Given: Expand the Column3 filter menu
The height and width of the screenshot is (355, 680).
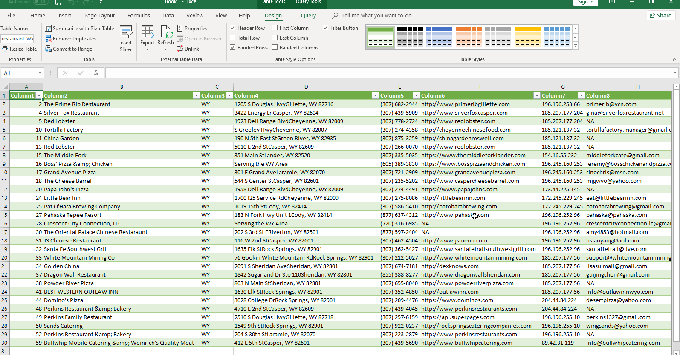Looking at the screenshot, I should pyautogui.click(x=229, y=95).
